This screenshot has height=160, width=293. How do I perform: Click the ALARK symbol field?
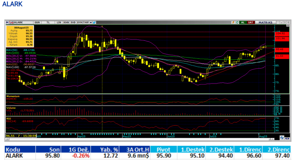point(23,22)
